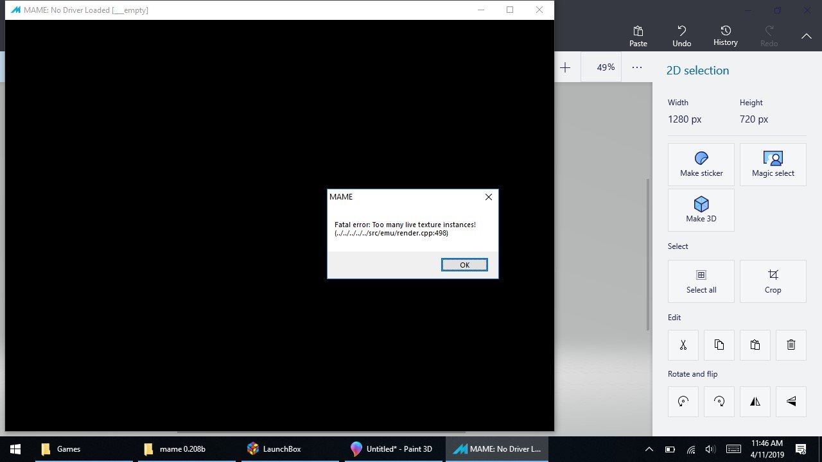Click OK in the MAME error dialog
The height and width of the screenshot is (462, 822).
coord(464,265)
